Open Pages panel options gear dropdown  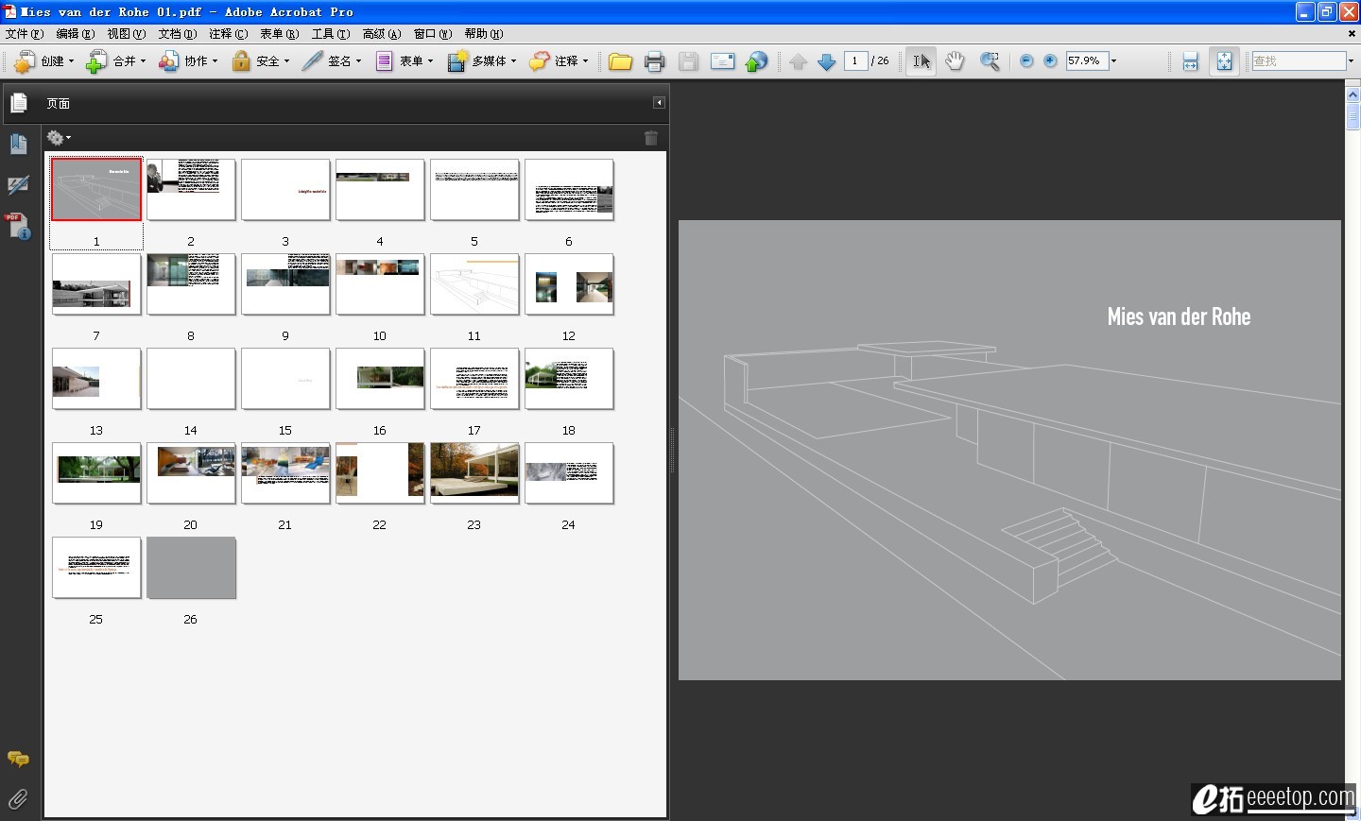pos(59,138)
